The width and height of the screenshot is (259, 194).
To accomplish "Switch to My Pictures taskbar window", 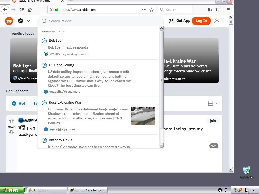I will pyautogui.click(x=47, y=190).
